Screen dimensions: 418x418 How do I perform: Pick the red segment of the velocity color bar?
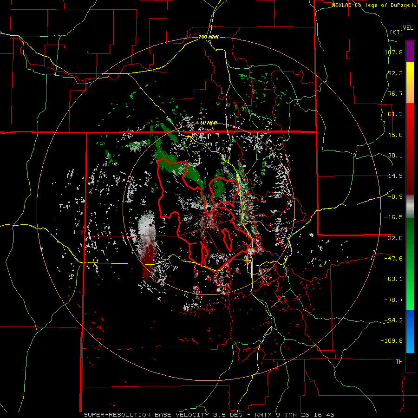(x=410, y=149)
